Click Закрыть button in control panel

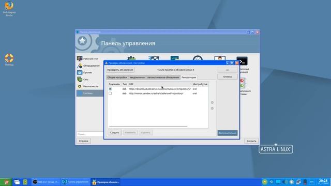click(251, 141)
